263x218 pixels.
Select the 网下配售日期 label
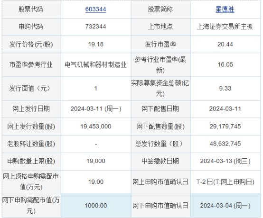tap(160, 109)
